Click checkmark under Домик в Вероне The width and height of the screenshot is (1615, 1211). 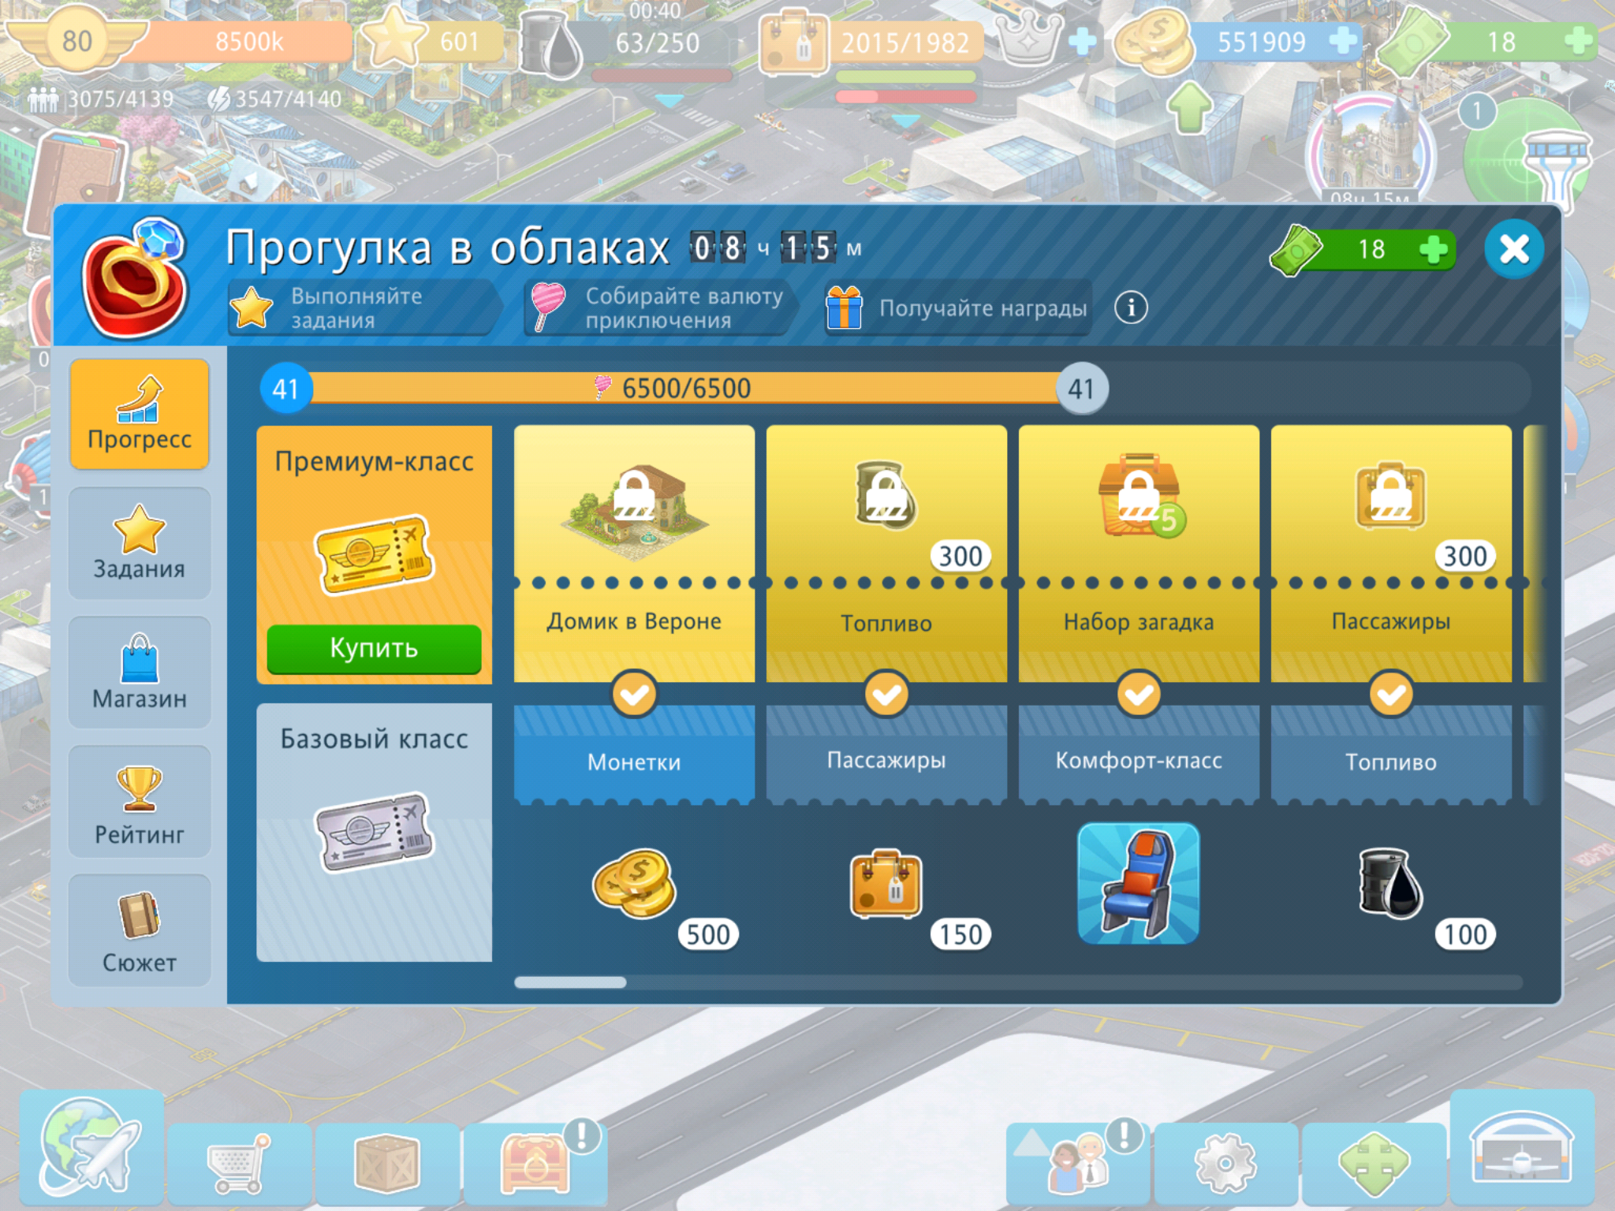pyautogui.click(x=634, y=695)
